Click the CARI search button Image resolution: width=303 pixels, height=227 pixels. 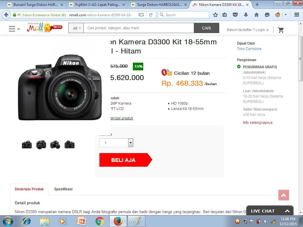[x=206, y=28]
